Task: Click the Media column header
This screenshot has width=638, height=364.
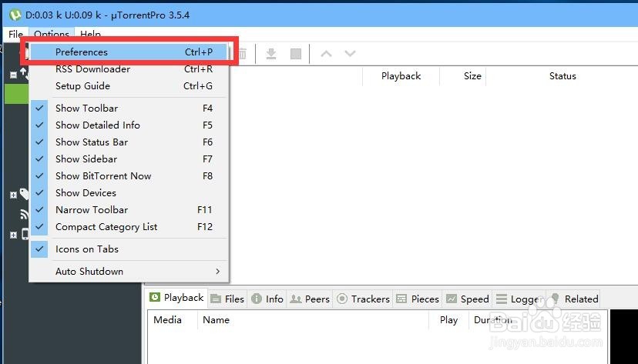Action: click(x=168, y=320)
